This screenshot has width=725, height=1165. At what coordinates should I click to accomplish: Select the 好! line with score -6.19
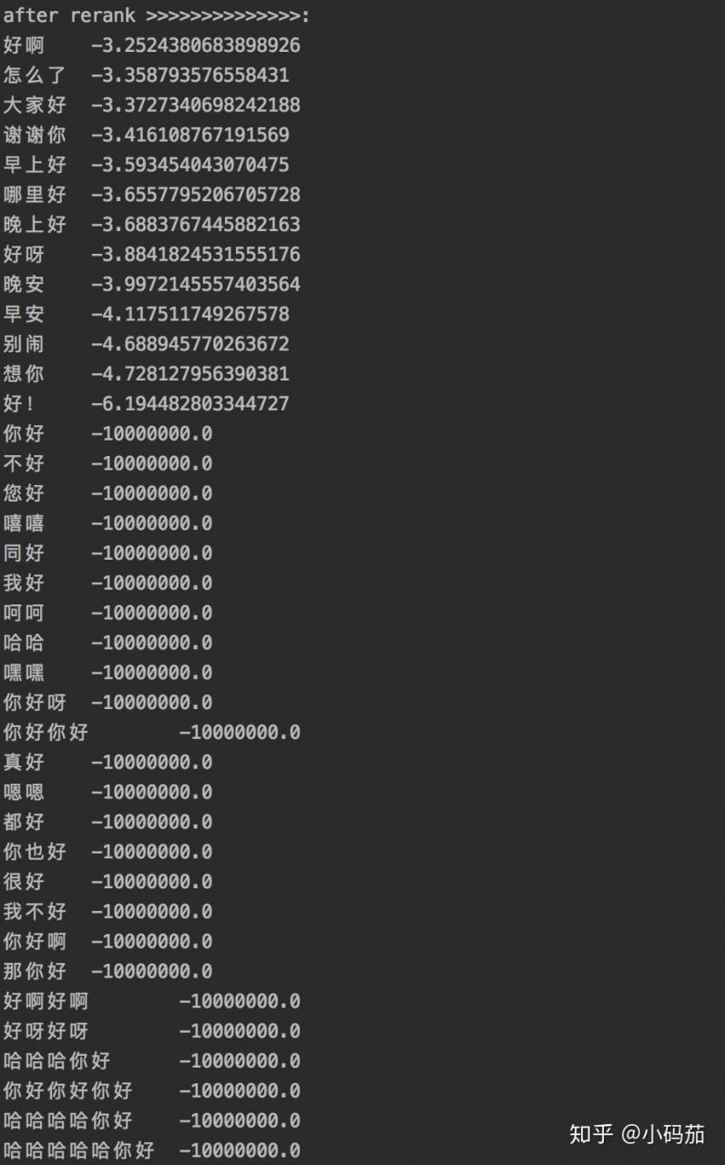tap(146, 403)
